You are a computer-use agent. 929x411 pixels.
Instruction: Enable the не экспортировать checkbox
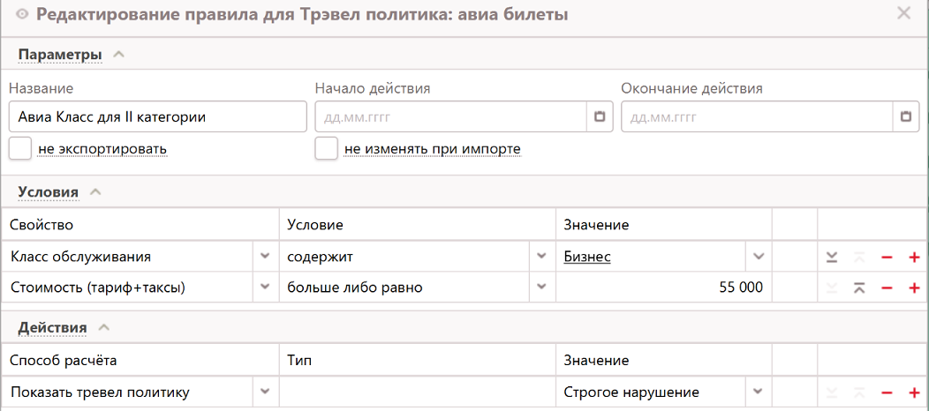(20, 148)
